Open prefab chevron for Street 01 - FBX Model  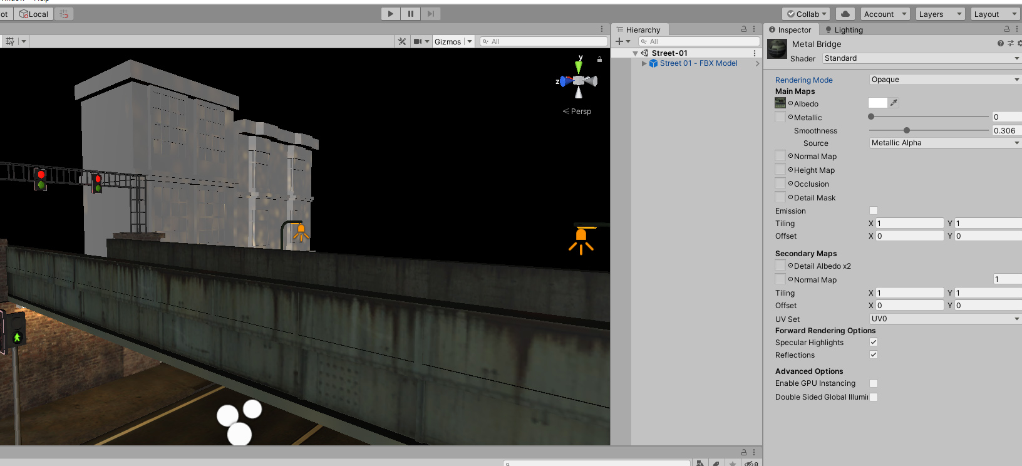click(x=757, y=63)
